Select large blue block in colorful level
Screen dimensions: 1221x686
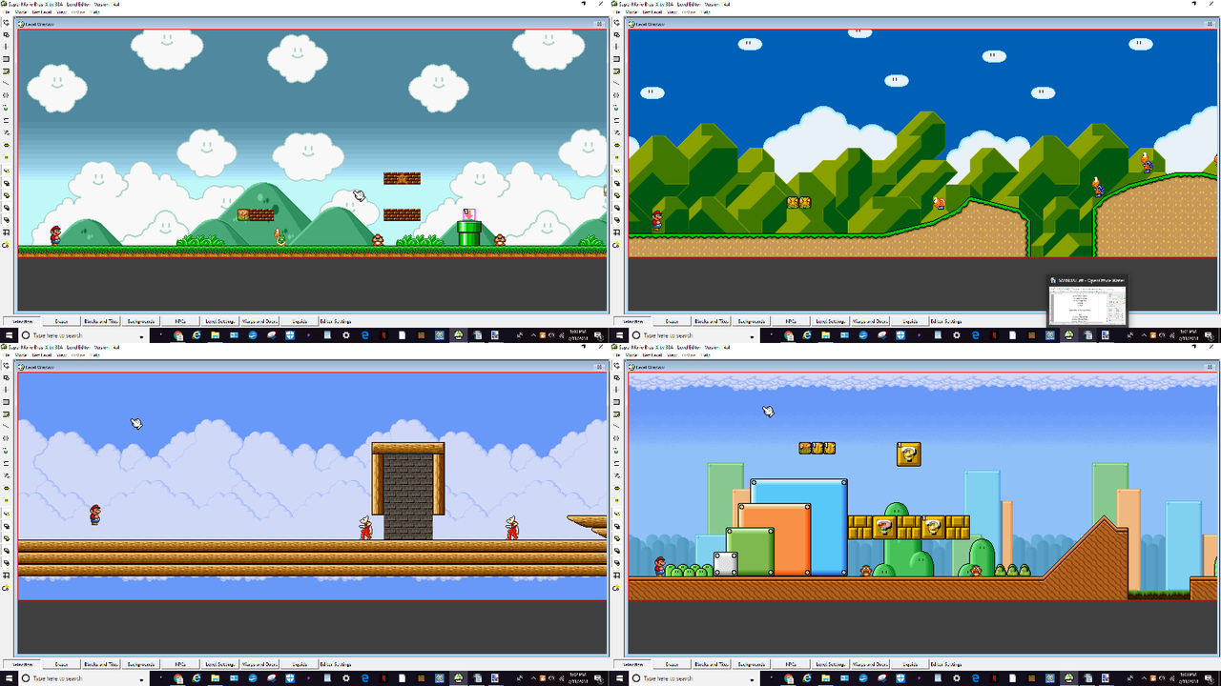pyautogui.click(x=799, y=527)
